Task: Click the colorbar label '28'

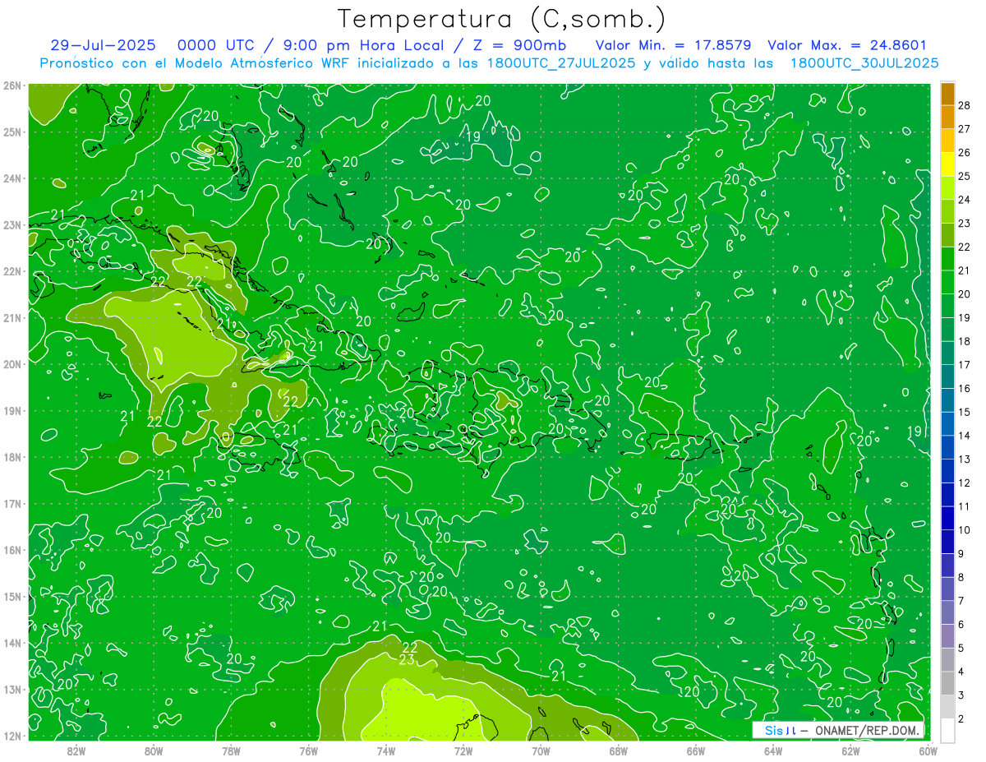Action: click(965, 105)
